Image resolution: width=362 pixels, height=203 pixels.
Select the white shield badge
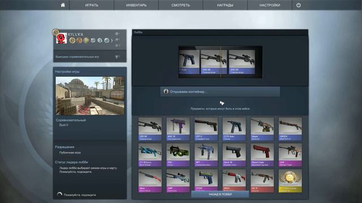click(93, 41)
